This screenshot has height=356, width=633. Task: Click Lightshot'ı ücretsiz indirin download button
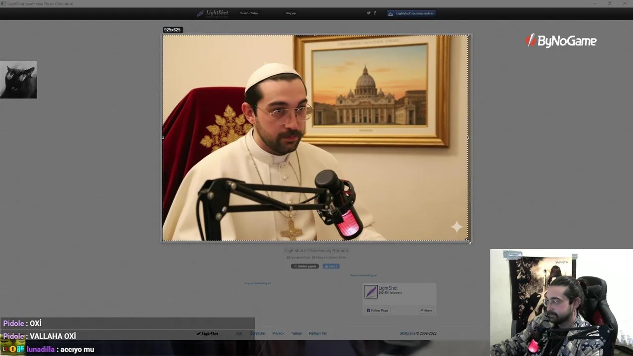point(411,13)
